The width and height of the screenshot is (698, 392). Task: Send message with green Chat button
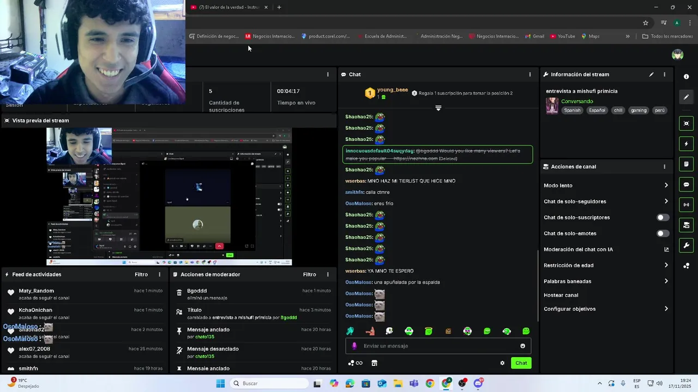(521, 363)
